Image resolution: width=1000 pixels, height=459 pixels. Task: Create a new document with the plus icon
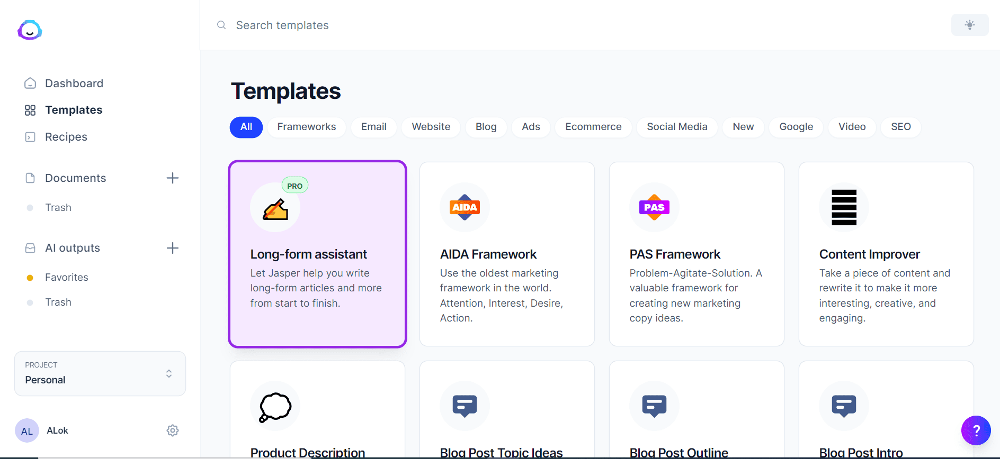[173, 178]
